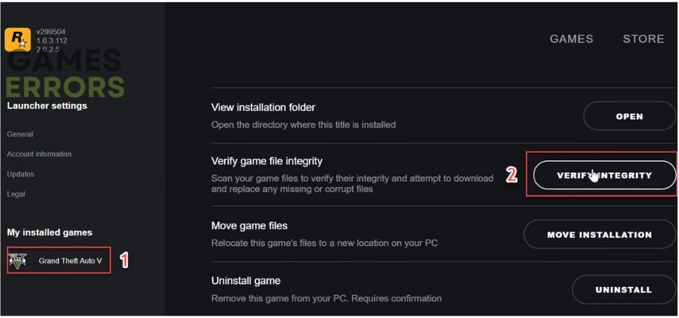The image size is (679, 318).
Task: Click the Rockstar Games logo icon
Action: click(x=17, y=40)
